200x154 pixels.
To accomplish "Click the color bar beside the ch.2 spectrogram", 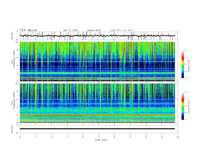I will click(183, 106).
